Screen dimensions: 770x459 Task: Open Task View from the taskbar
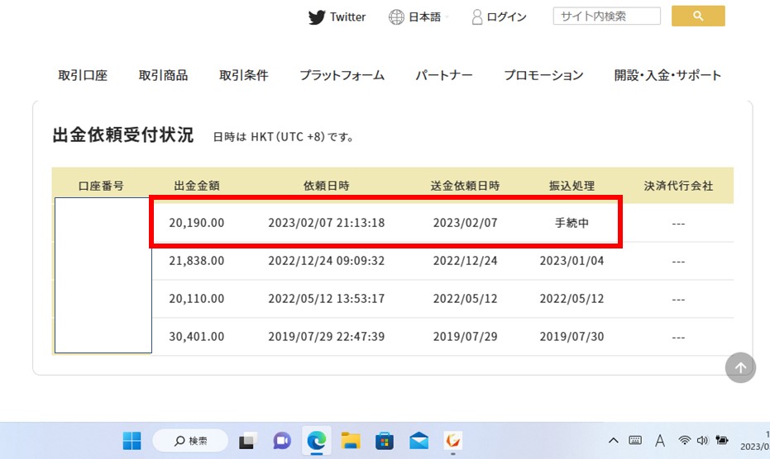(x=247, y=441)
